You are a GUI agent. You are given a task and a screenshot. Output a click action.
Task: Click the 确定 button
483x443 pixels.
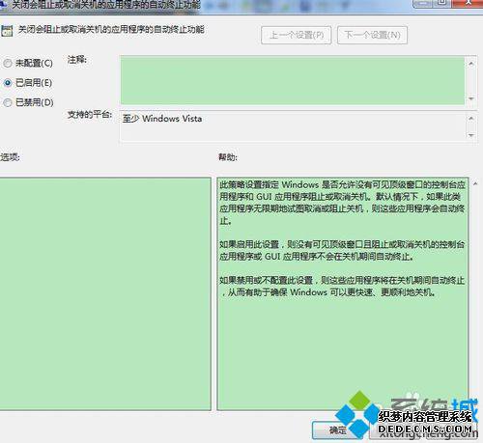point(337,429)
